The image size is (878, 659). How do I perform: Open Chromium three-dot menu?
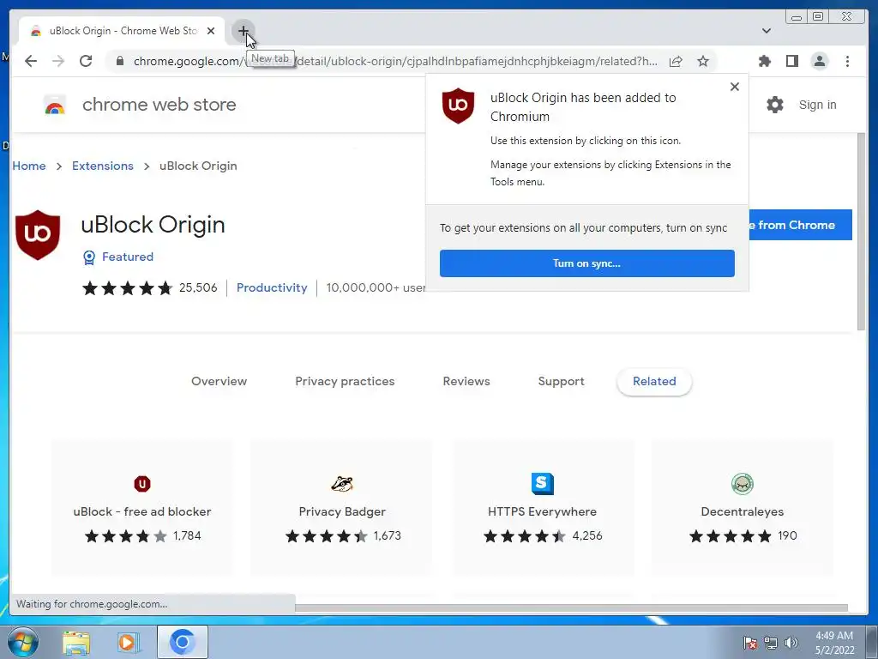tap(847, 61)
